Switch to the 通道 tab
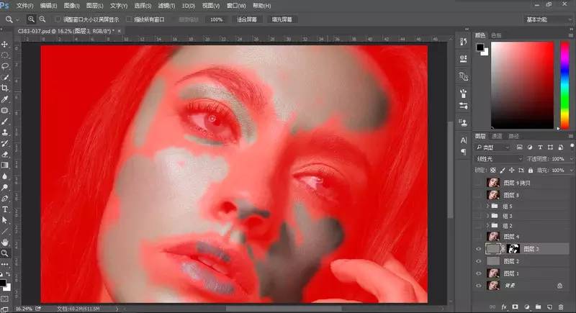 pyautogui.click(x=498, y=135)
